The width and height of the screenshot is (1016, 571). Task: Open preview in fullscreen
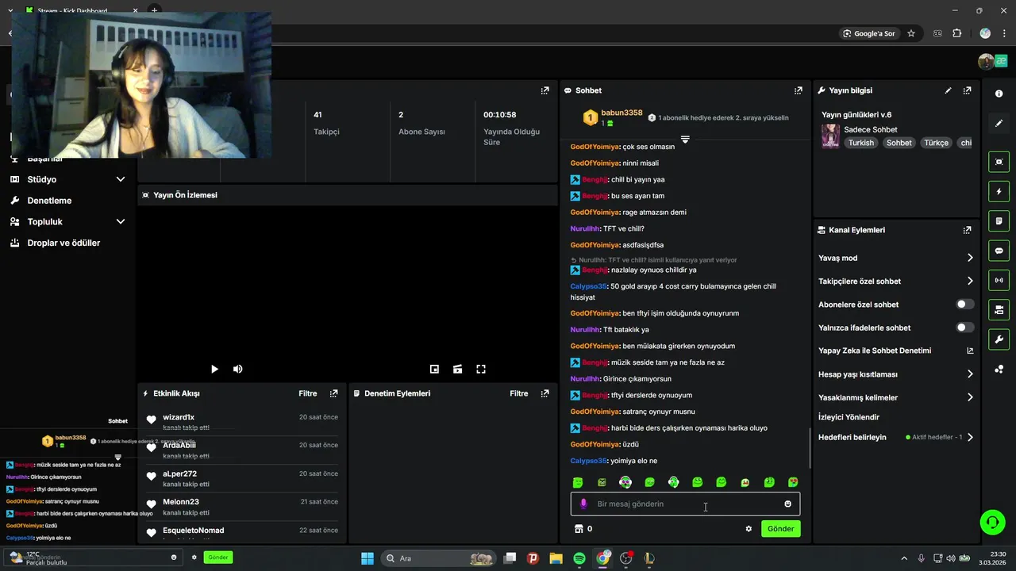click(x=481, y=369)
